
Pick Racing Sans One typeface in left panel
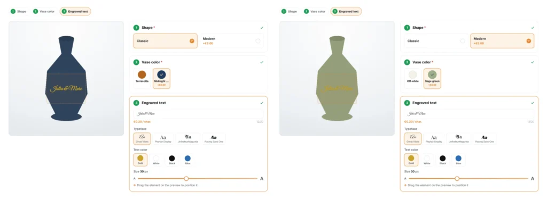[x=214, y=138]
